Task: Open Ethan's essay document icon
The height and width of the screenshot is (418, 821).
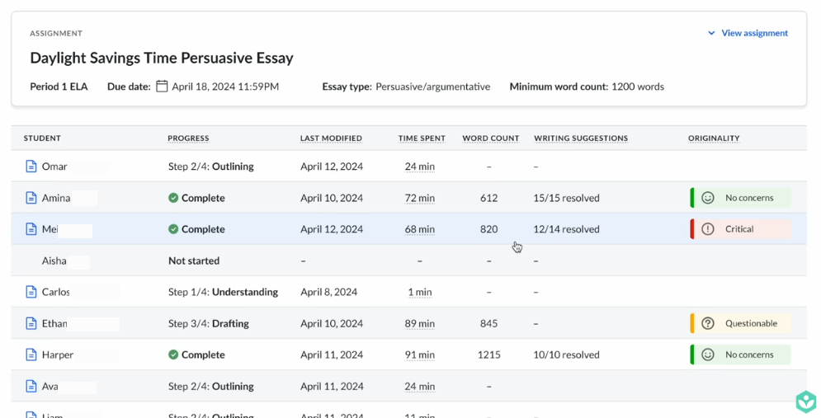Action: [31, 323]
